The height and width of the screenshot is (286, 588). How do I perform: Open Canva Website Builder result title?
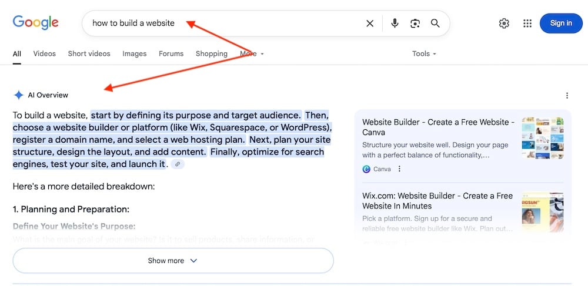[439, 127]
